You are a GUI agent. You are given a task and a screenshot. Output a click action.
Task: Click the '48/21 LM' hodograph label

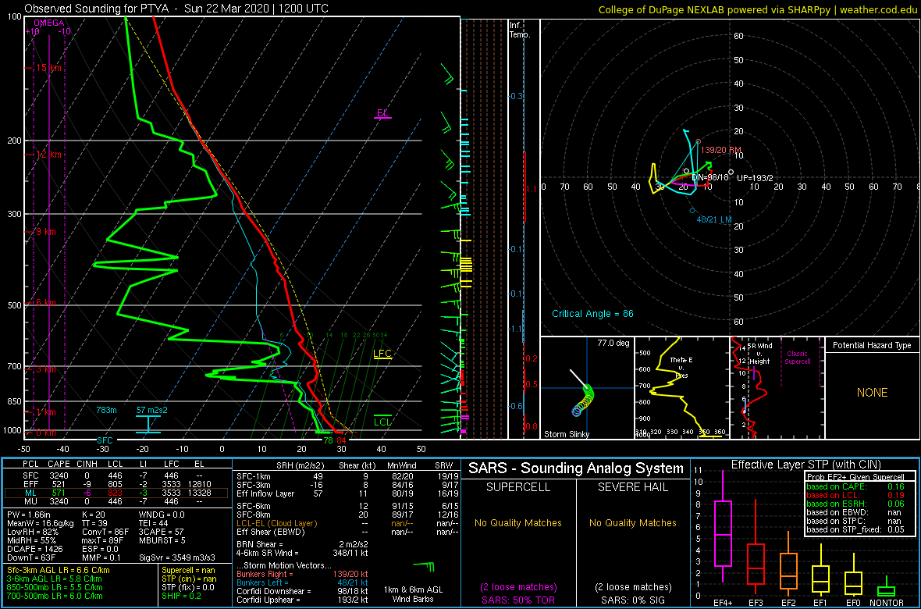(713, 219)
